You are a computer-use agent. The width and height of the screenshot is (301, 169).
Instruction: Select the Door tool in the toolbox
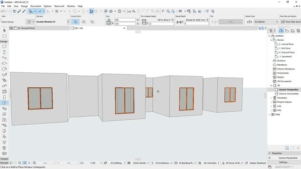[x=4, y=97]
